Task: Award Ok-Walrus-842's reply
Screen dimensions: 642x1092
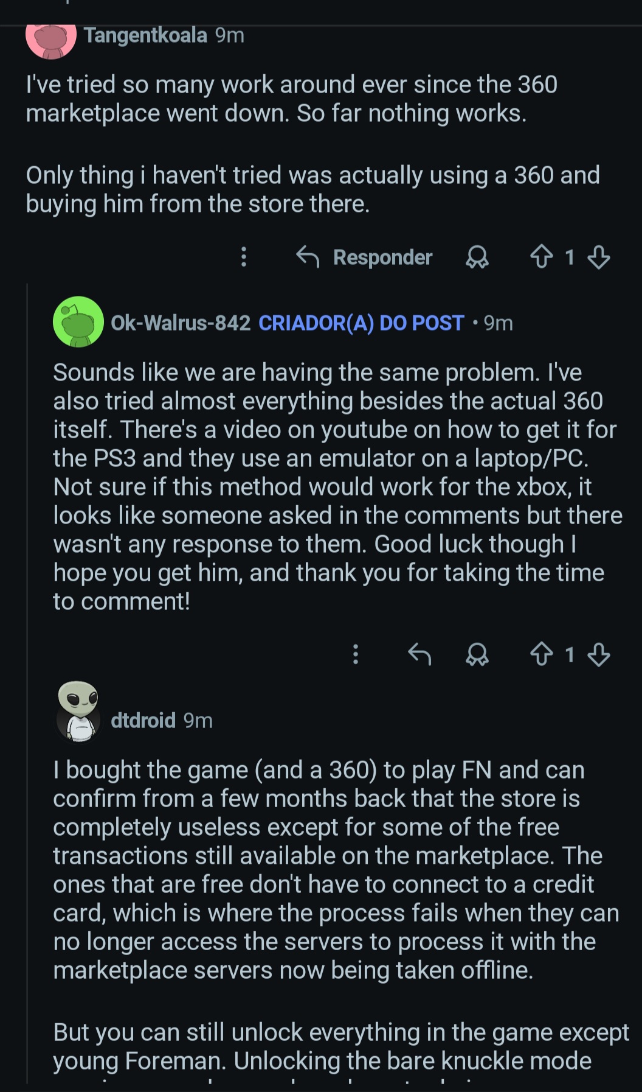Action: coord(477,655)
